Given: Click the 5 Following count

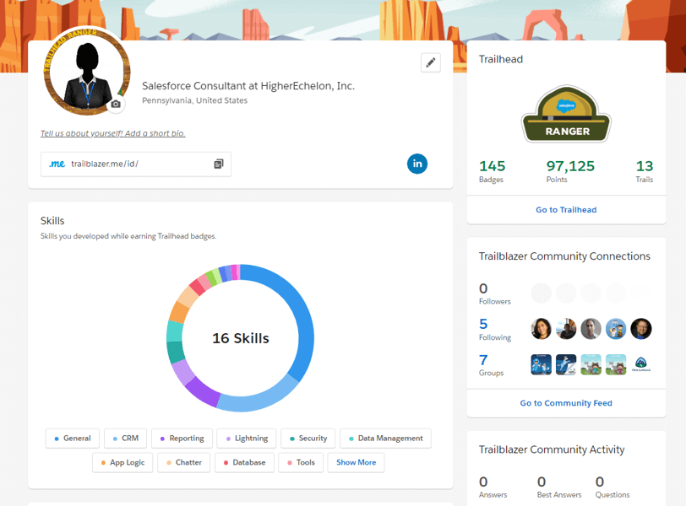Looking at the screenshot, I should (483, 324).
